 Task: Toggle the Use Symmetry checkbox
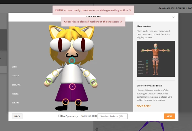(59, 116)
